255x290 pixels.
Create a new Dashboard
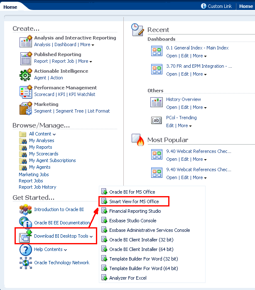(x=65, y=44)
